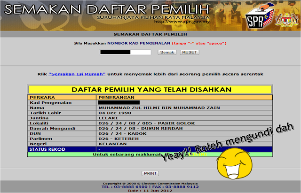The width and height of the screenshot is (301, 193).
Task: Click the Semak button
Action: click(167, 52)
